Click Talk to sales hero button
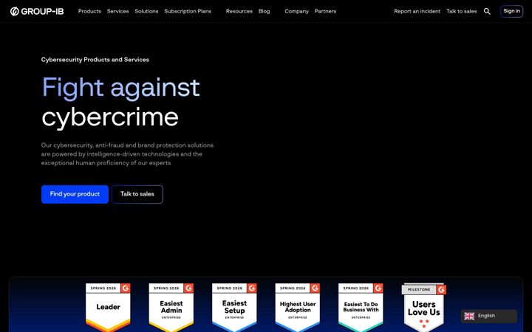532x332 pixels. click(137, 194)
